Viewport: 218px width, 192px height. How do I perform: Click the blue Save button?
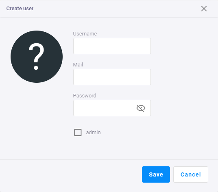[x=156, y=174]
